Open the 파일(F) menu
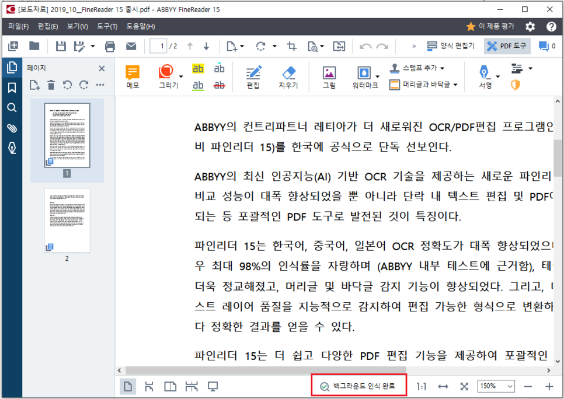The image size is (564, 399). click(x=18, y=26)
